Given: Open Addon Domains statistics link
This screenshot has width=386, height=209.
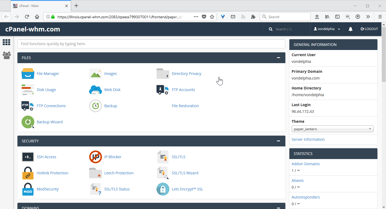Looking at the screenshot, I should click(305, 164).
